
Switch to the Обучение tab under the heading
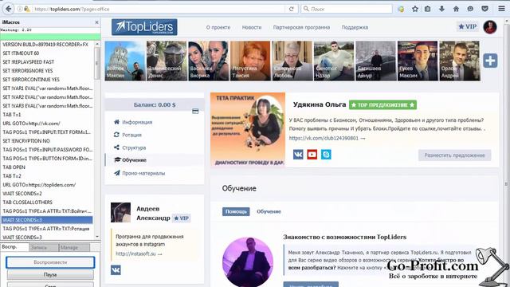point(269,211)
